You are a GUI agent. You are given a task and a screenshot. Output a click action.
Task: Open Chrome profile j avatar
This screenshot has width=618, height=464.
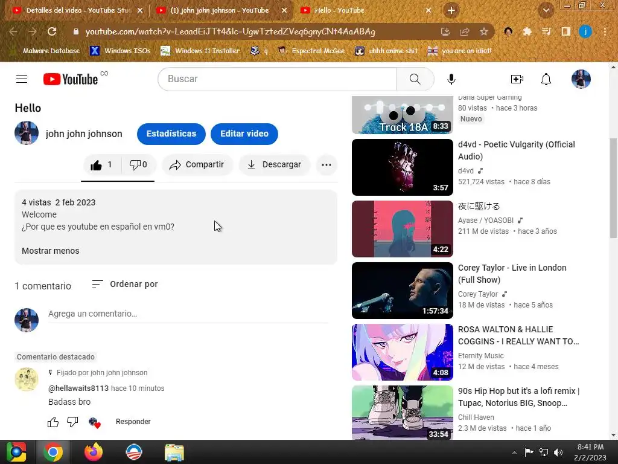[585, 31]
